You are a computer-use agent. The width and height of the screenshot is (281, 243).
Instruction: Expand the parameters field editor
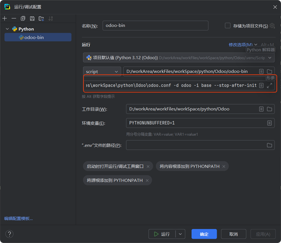(269, 85)
